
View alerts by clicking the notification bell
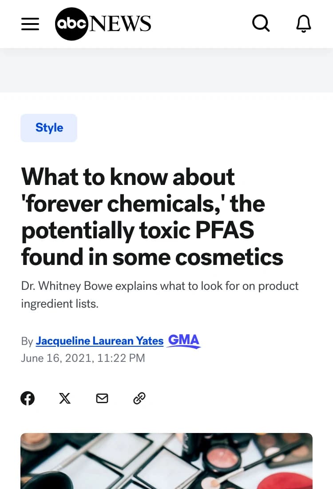[x=304, y=24]
